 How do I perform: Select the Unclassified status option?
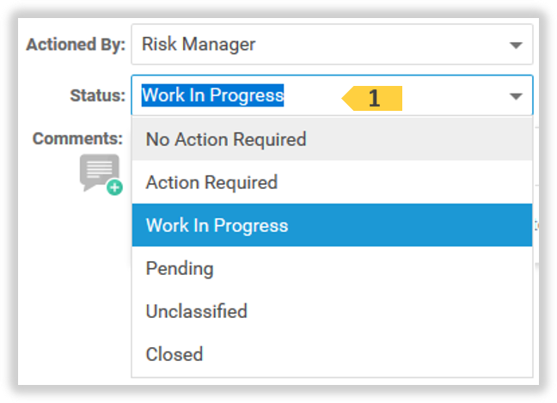[196, 311]
